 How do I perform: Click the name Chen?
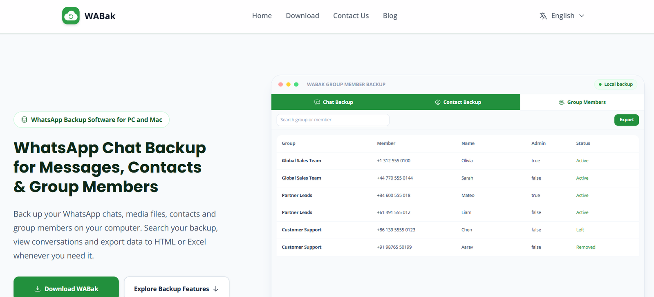coord(467,230)
